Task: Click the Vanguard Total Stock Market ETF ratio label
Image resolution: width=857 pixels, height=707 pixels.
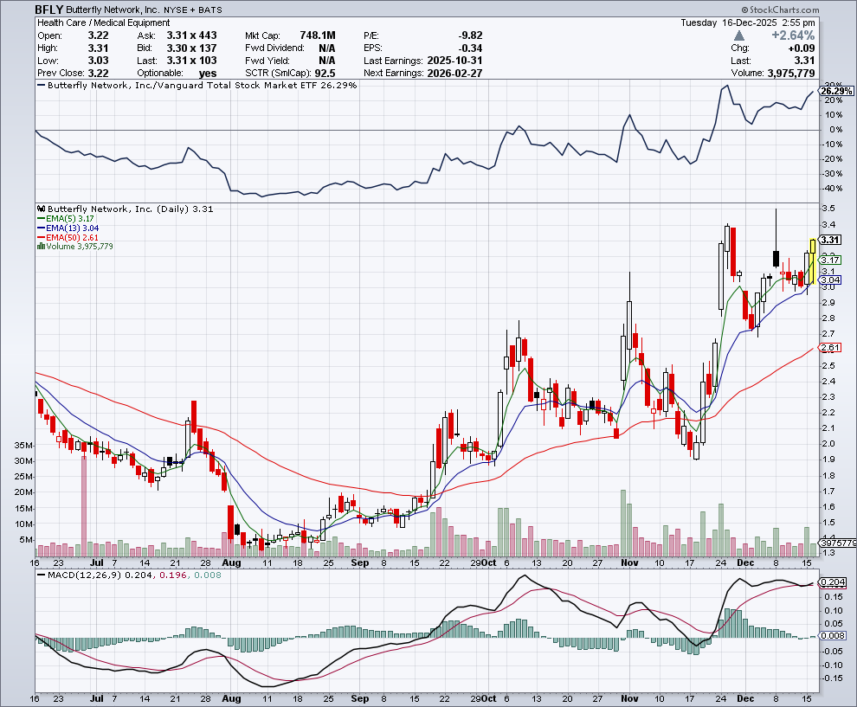Action: pyautogui.click(x=197, y=85)
